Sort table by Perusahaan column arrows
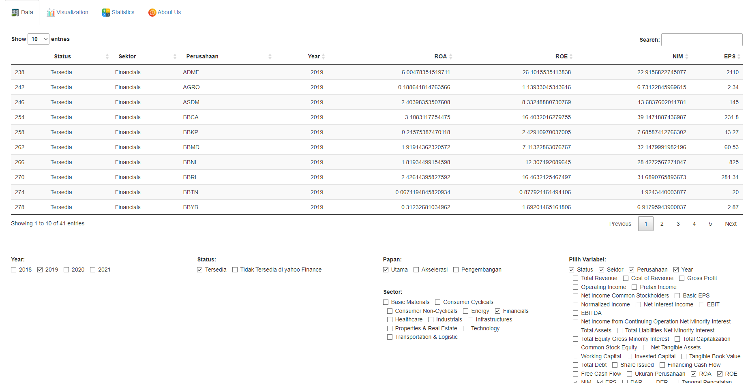Viewport: 748px width, 383px height. pyautogui.click(x=270, y=57)
